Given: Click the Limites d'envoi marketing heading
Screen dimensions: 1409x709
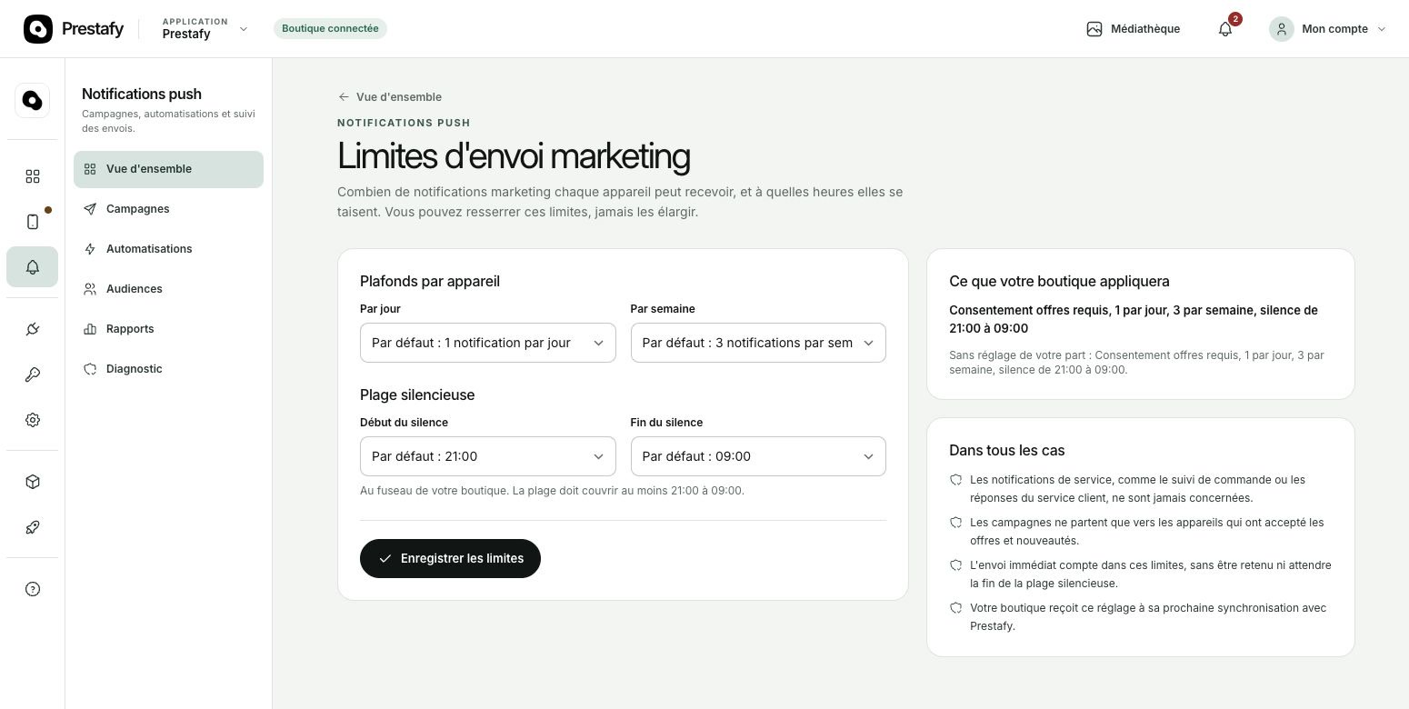Looking at the screenshot, I should (514, 156).
